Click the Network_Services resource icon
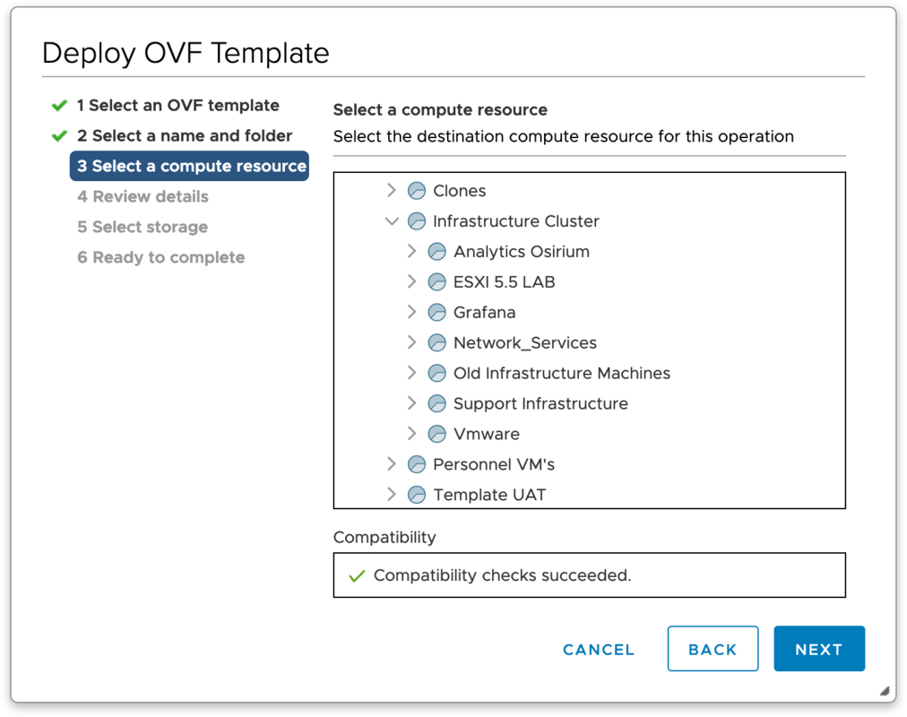 click(x=436, y=343)
